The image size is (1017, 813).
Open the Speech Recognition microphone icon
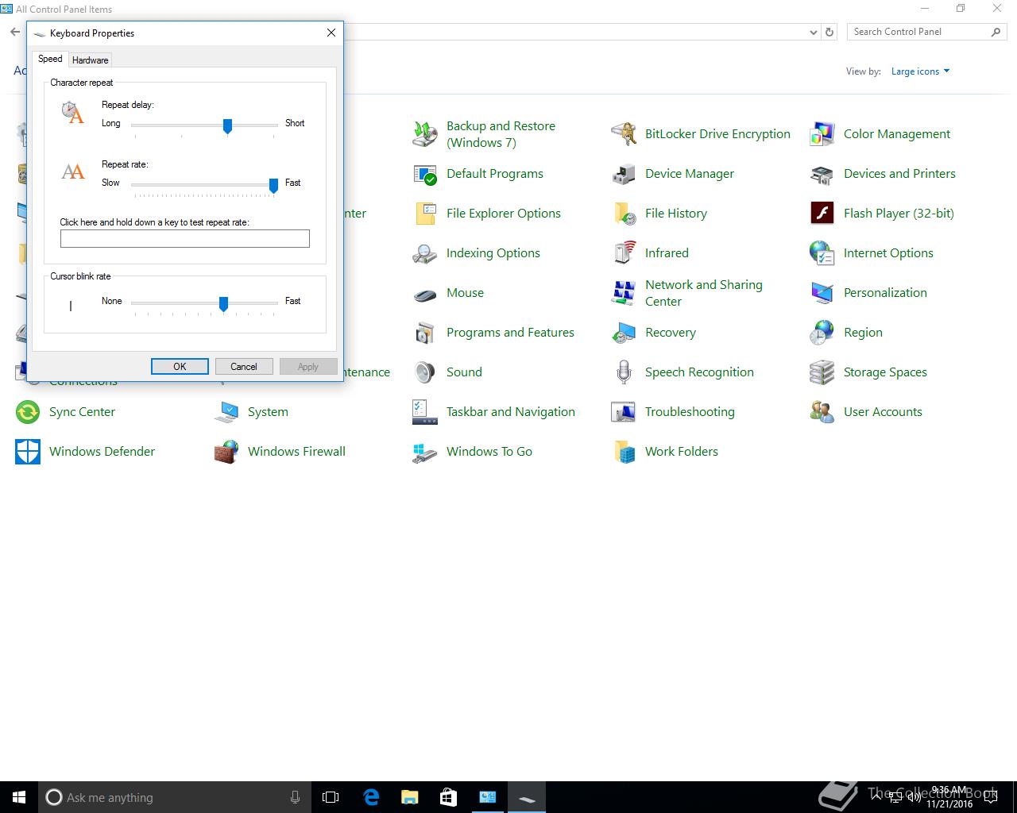tap(624, 372)
